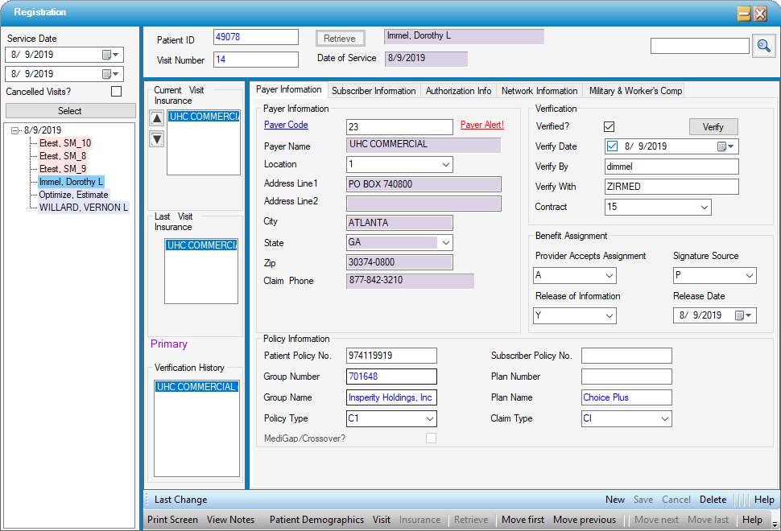Uncheck the Verified? checkbox
The image size is (781, 531).
(x=610, y=127)
